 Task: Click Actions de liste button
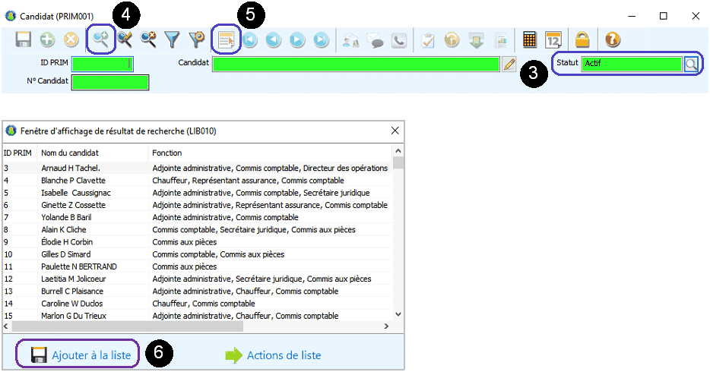pyautogui.click(x=273, y=355)
